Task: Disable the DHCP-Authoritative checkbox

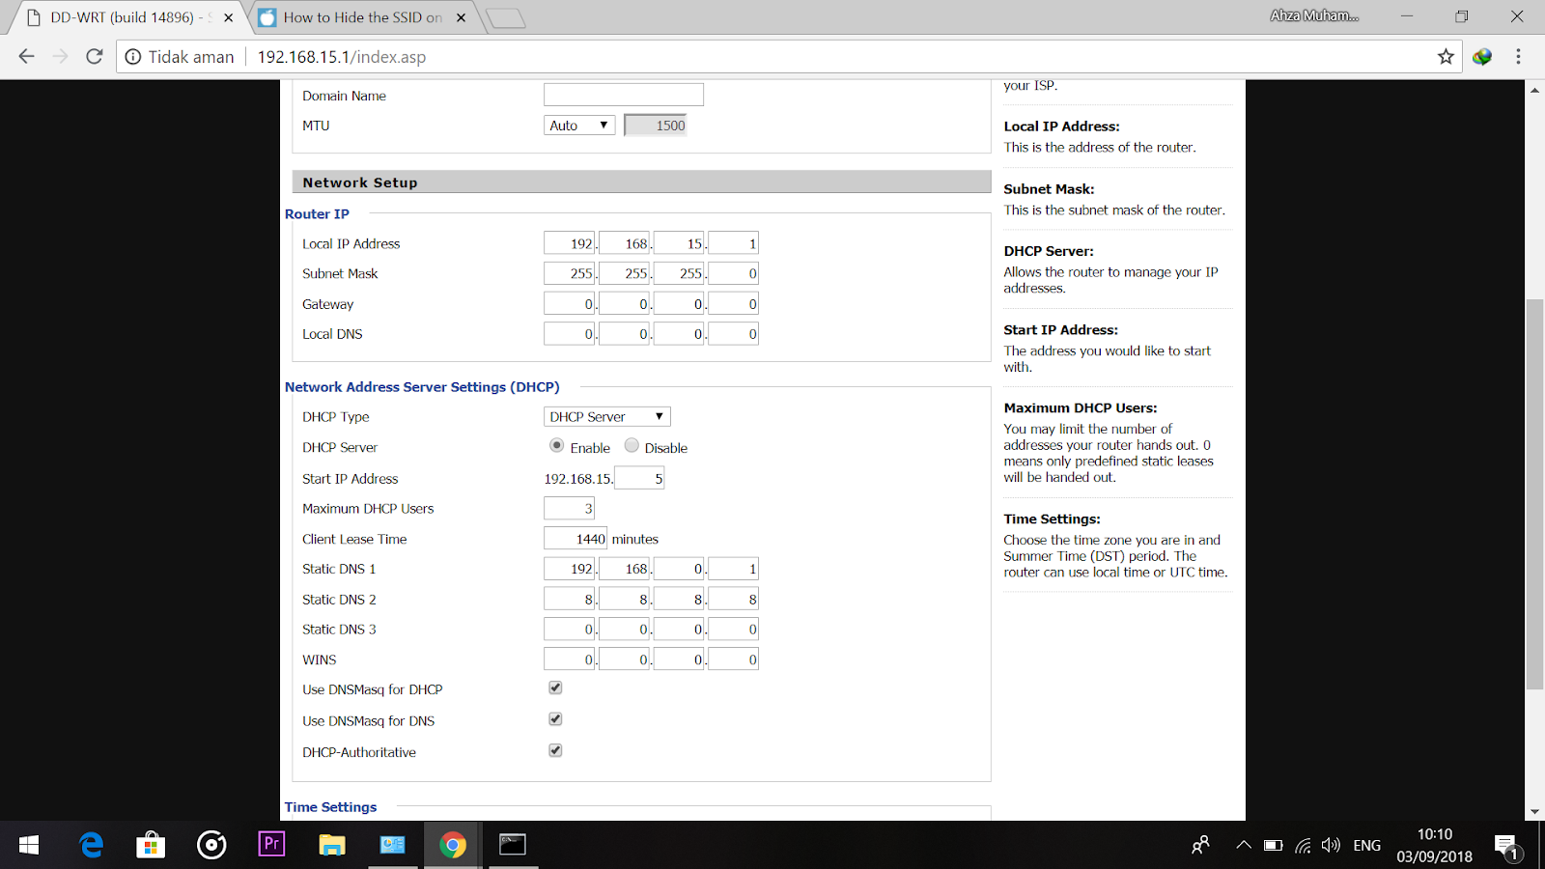Action: coord(555,749)
